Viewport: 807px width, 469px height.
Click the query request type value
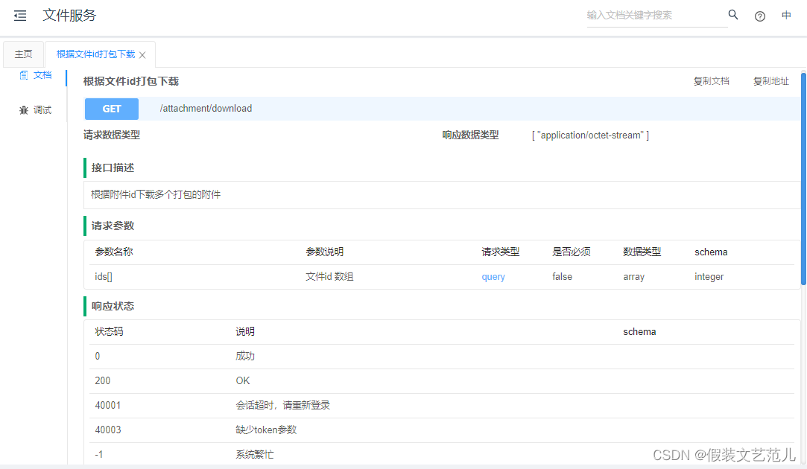tap(493, 277)
